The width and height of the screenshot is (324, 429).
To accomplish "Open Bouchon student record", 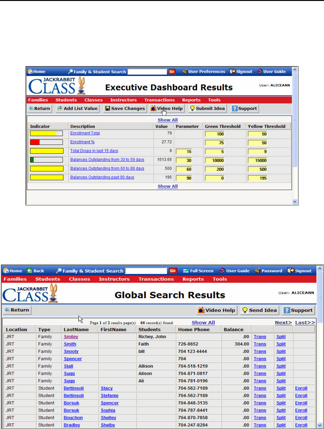I will pos(73,418).
